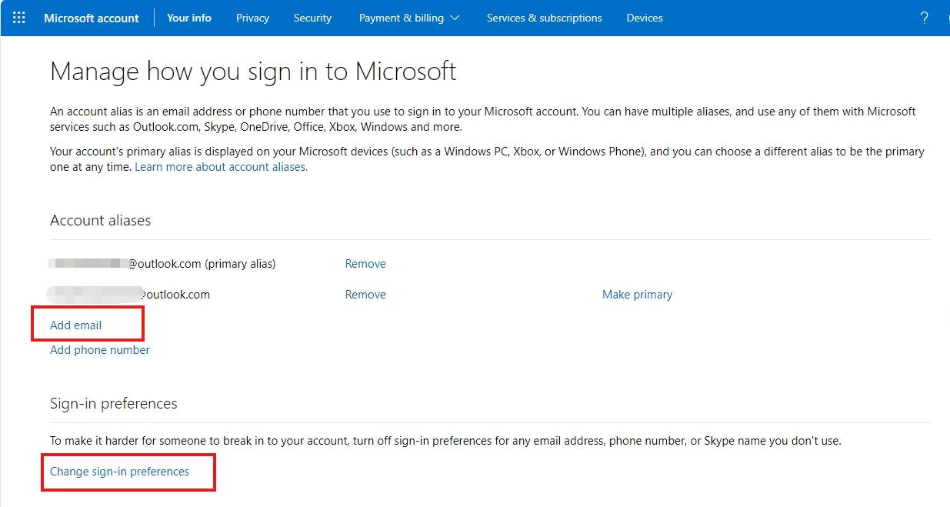Click Make primary for second alias
This screenshot has width=950, height=507.
coord(637,295)
